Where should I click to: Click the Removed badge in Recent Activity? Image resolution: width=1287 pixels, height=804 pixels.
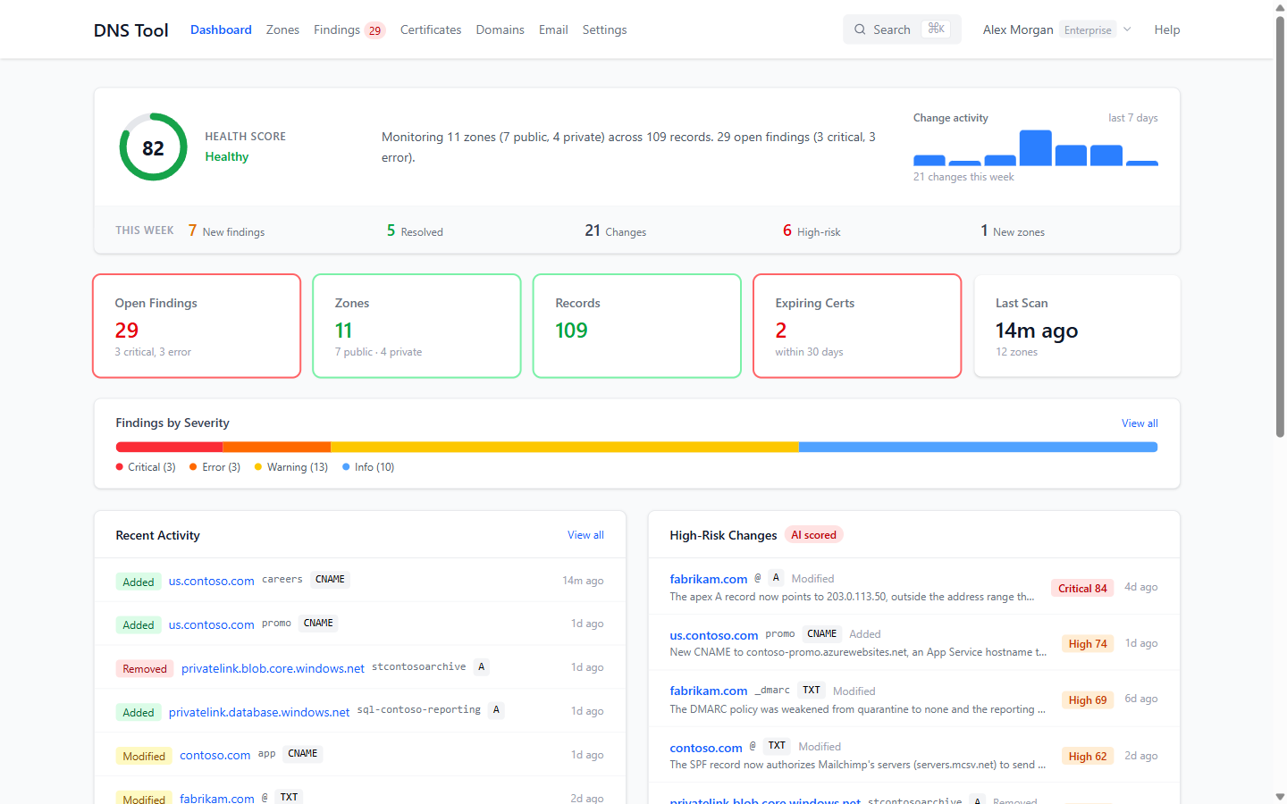145,669
